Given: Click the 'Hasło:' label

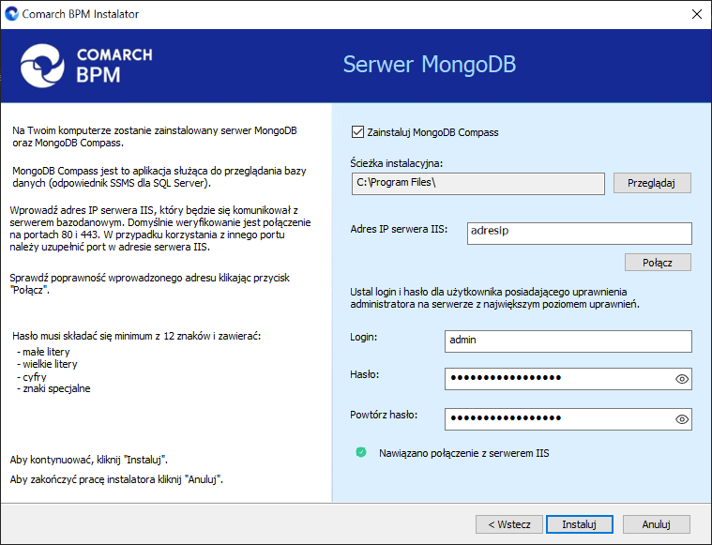Looking at the screenshot, I should pos(365,374).
